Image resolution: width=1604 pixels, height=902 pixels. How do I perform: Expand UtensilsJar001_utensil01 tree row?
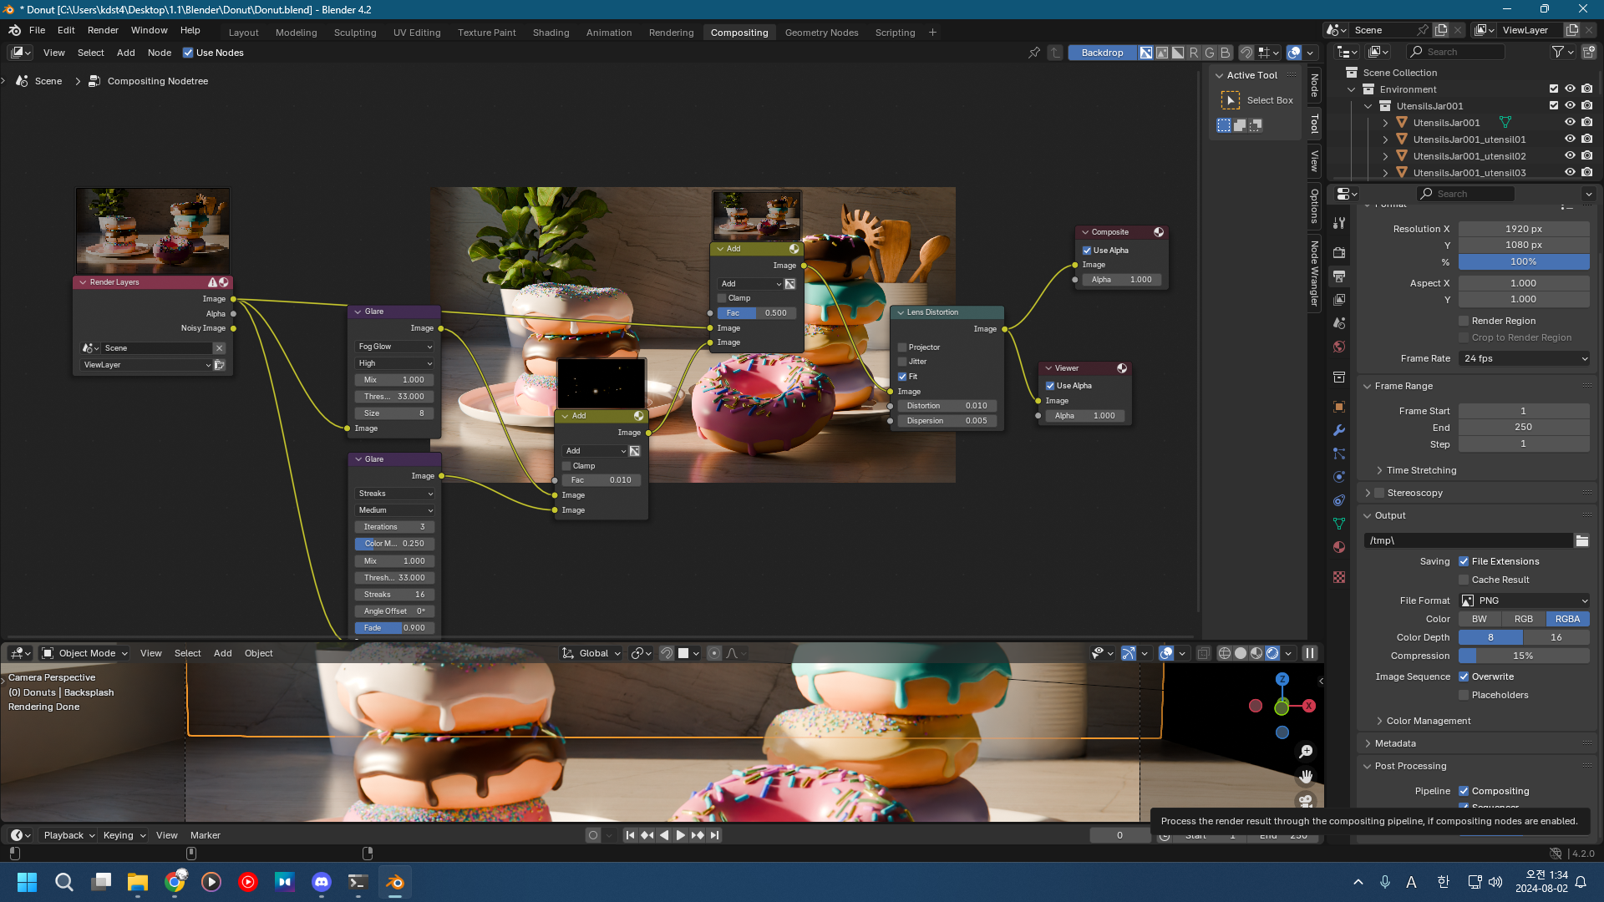[x=1385, y=139]
